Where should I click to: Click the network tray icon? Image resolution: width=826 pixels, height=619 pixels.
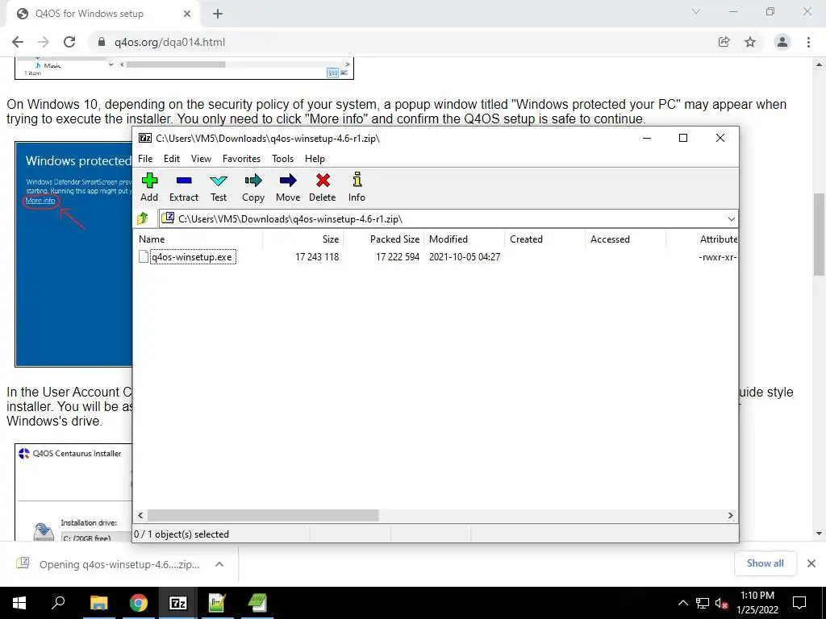(x=703, y=603)
